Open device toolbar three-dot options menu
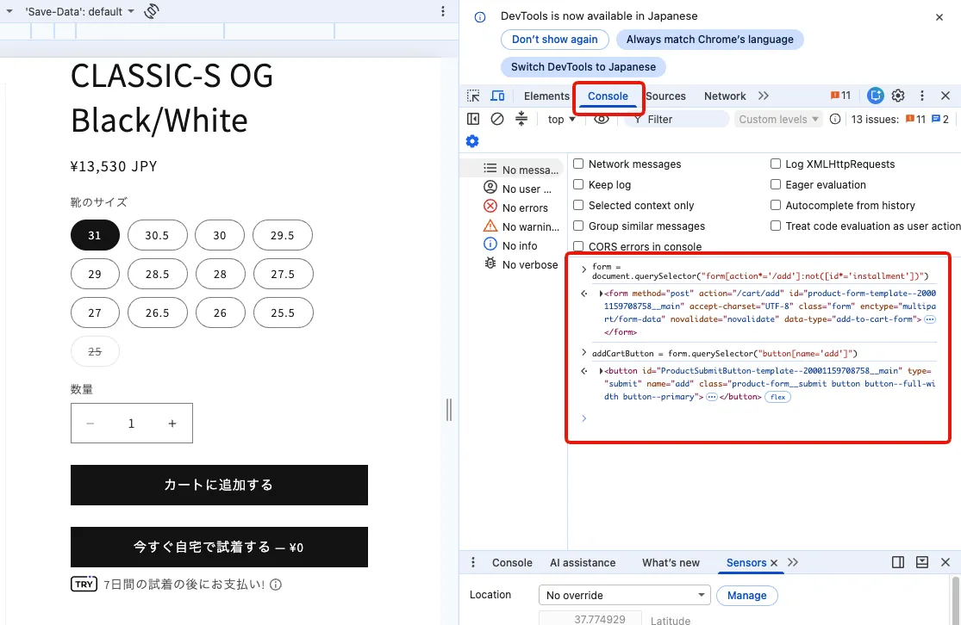This screenshot has height=625, width=961. tap(443, 11)
